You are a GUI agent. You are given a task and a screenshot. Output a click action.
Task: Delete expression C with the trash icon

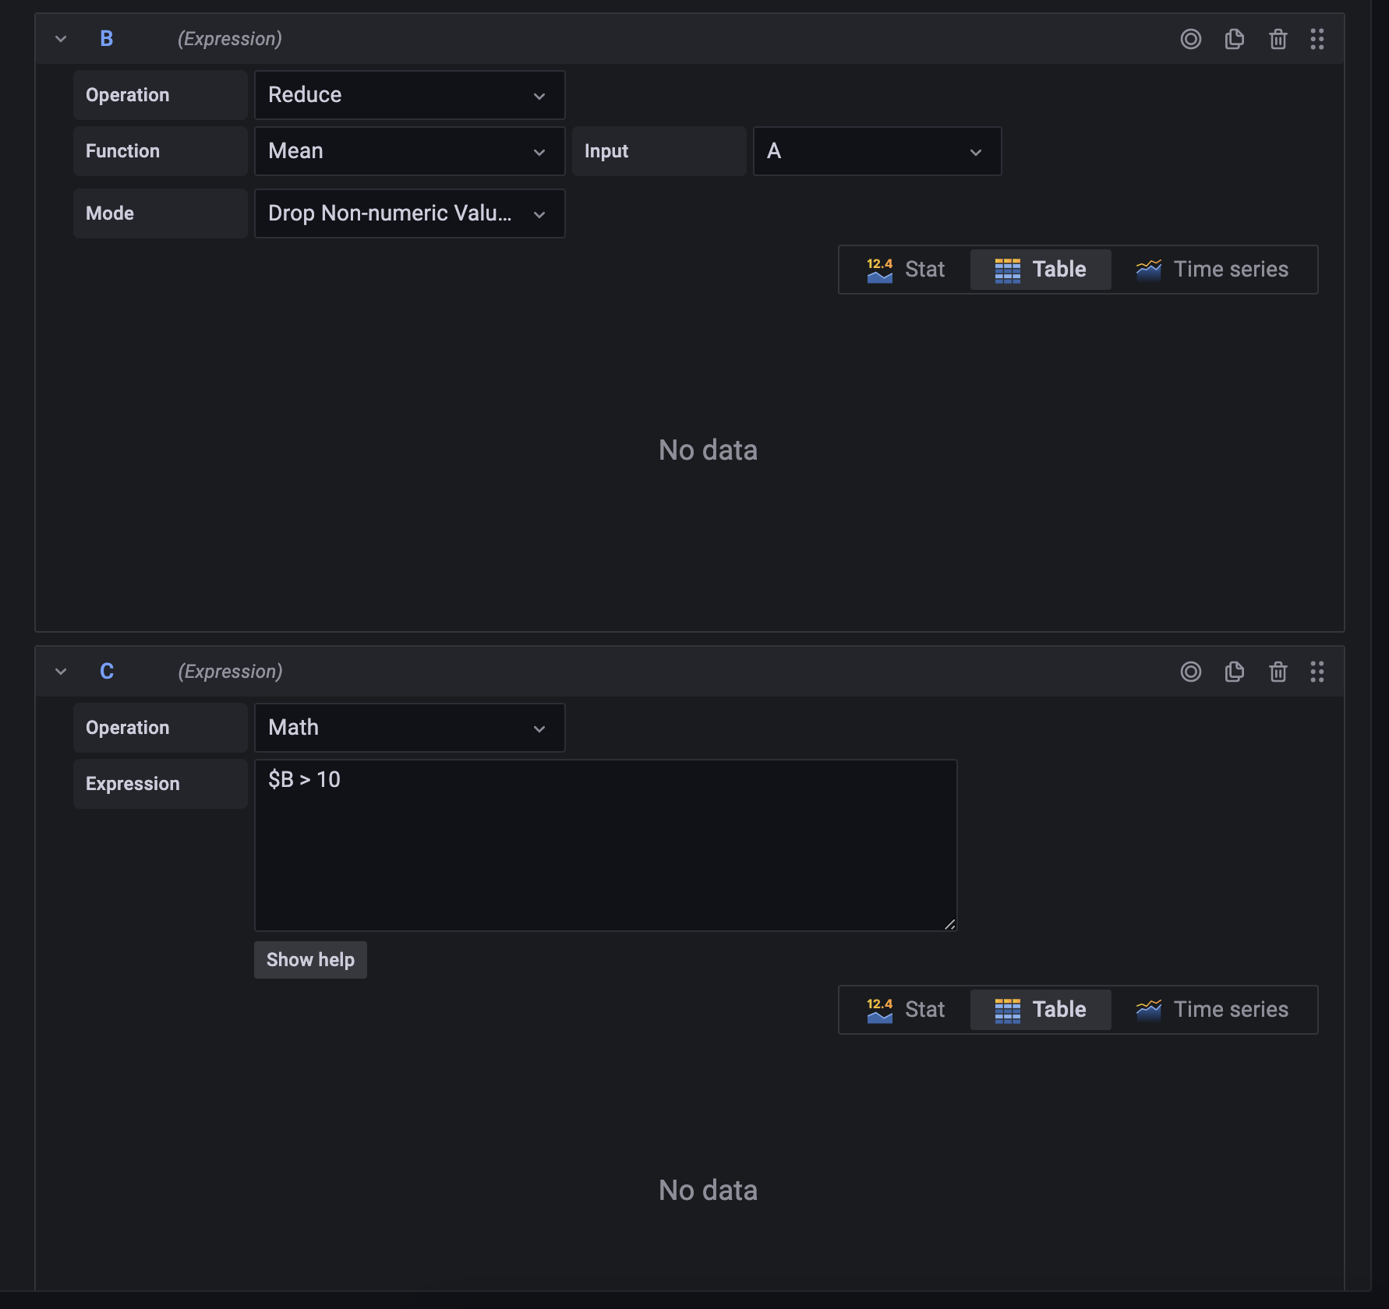[x=1278, y=671]
